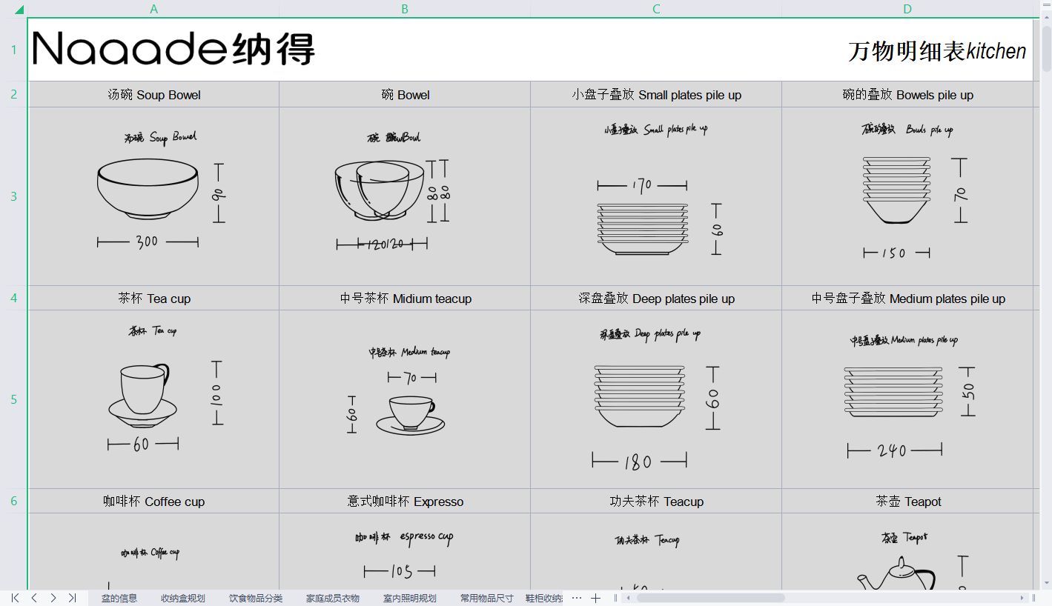1052x606 pixels.
Task: Open more sheets ellipsis list
Action: click(x=577, y=598)
